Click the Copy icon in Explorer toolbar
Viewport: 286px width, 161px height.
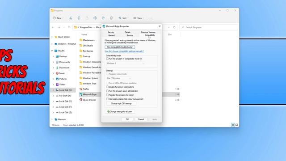click(79, 18)
